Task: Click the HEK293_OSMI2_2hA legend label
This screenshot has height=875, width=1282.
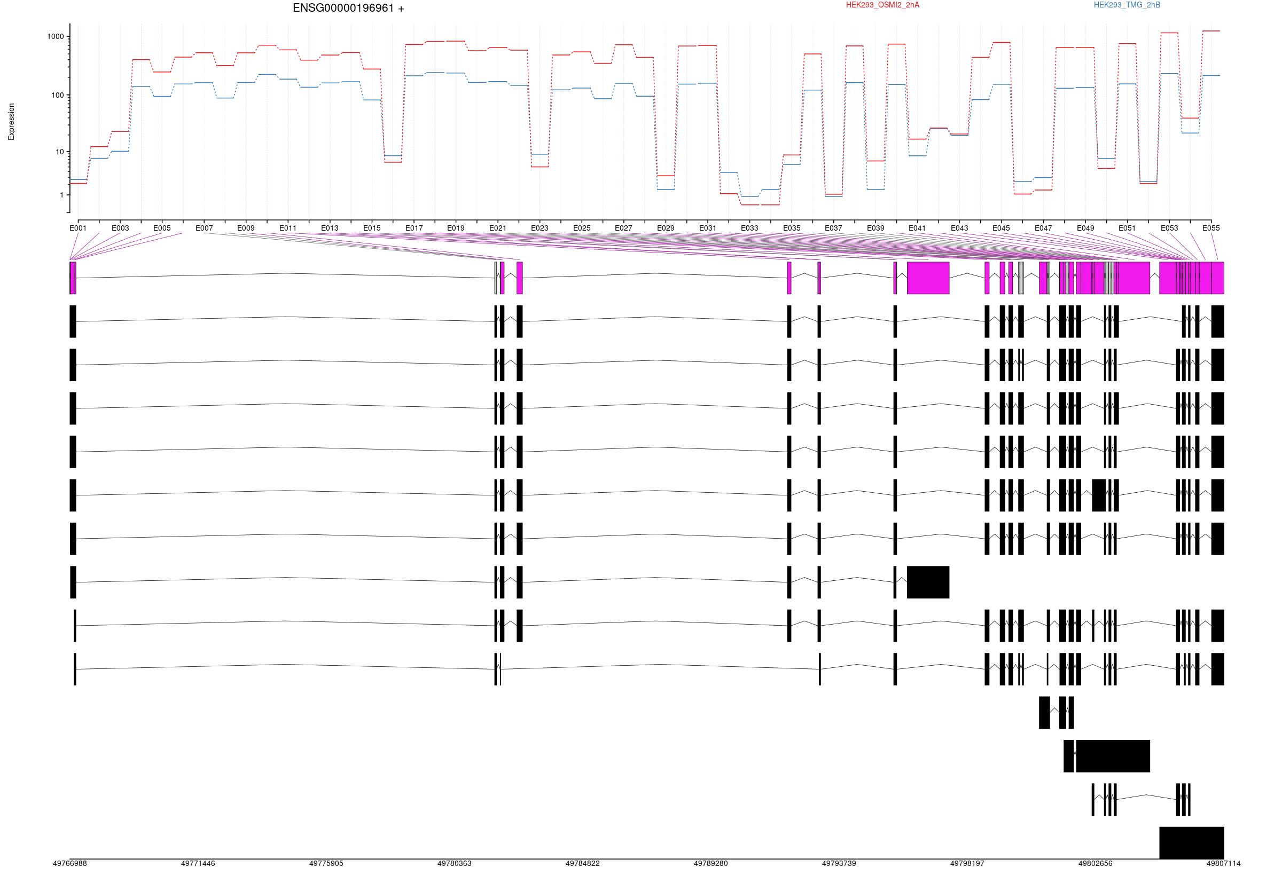Action: click(x=882, y=5)
